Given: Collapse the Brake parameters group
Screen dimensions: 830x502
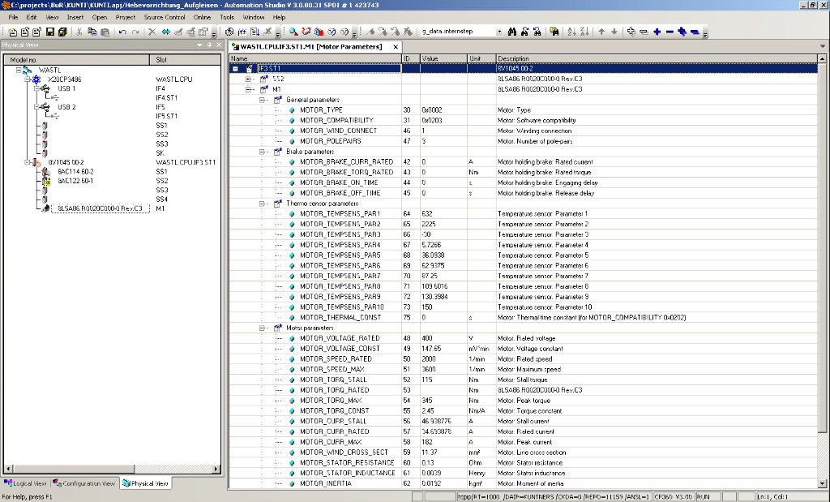Looking at the screenshot, I should (263, 152).
